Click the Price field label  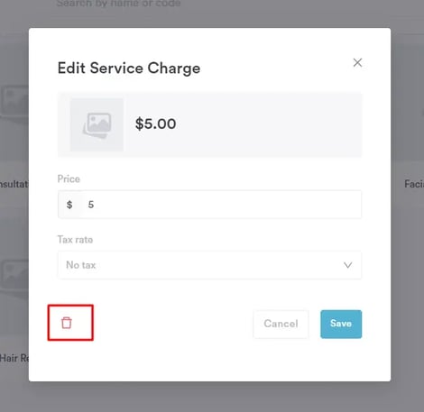click(x=69, y=179)
